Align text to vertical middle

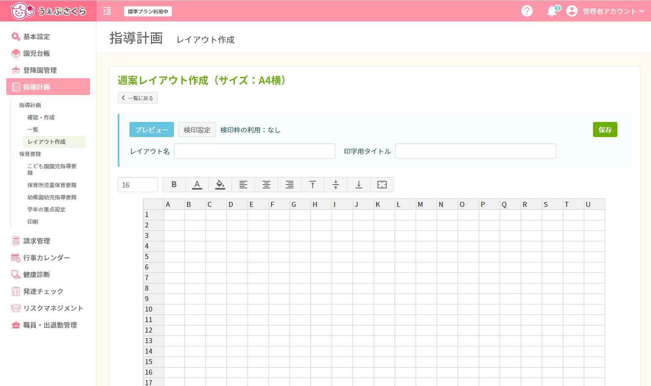(x=336, y=185)
